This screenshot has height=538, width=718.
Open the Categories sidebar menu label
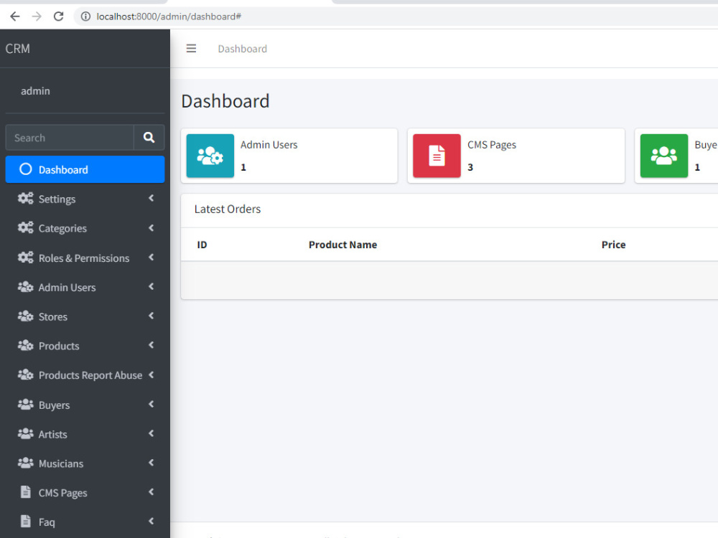point(62,228)
